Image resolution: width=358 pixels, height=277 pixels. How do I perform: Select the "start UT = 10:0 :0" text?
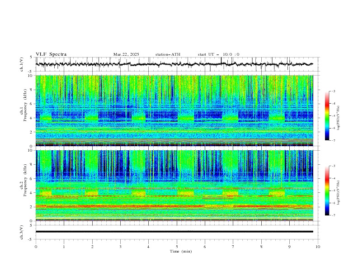pyautogui.click(x=218, y=54)
